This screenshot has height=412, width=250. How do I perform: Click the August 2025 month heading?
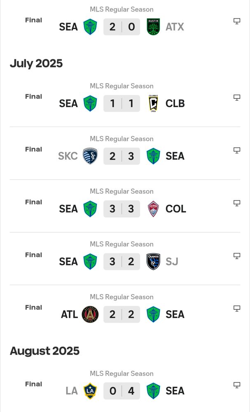pos(44,351)
